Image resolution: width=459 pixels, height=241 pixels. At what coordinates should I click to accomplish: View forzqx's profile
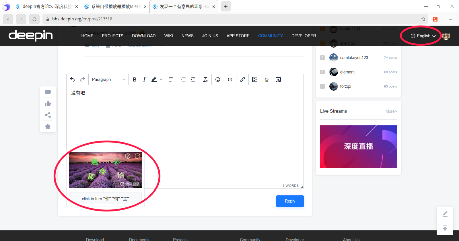[346, 86]
